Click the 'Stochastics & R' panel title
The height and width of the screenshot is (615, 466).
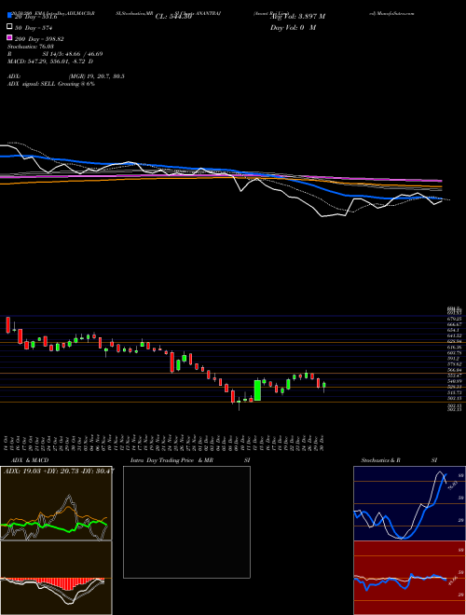[x=380, y=460]
